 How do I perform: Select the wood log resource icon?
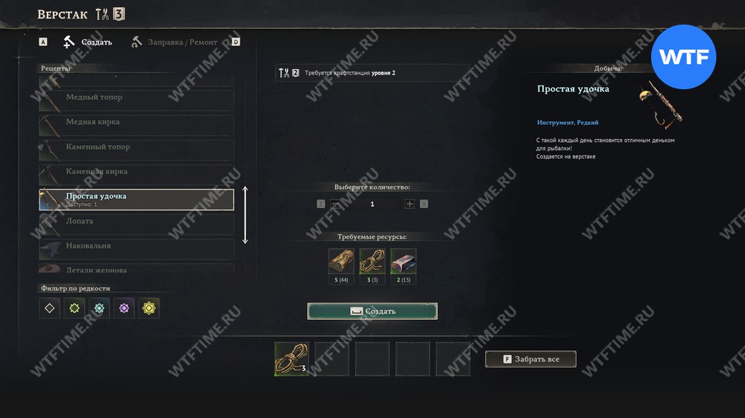(341, 261)
